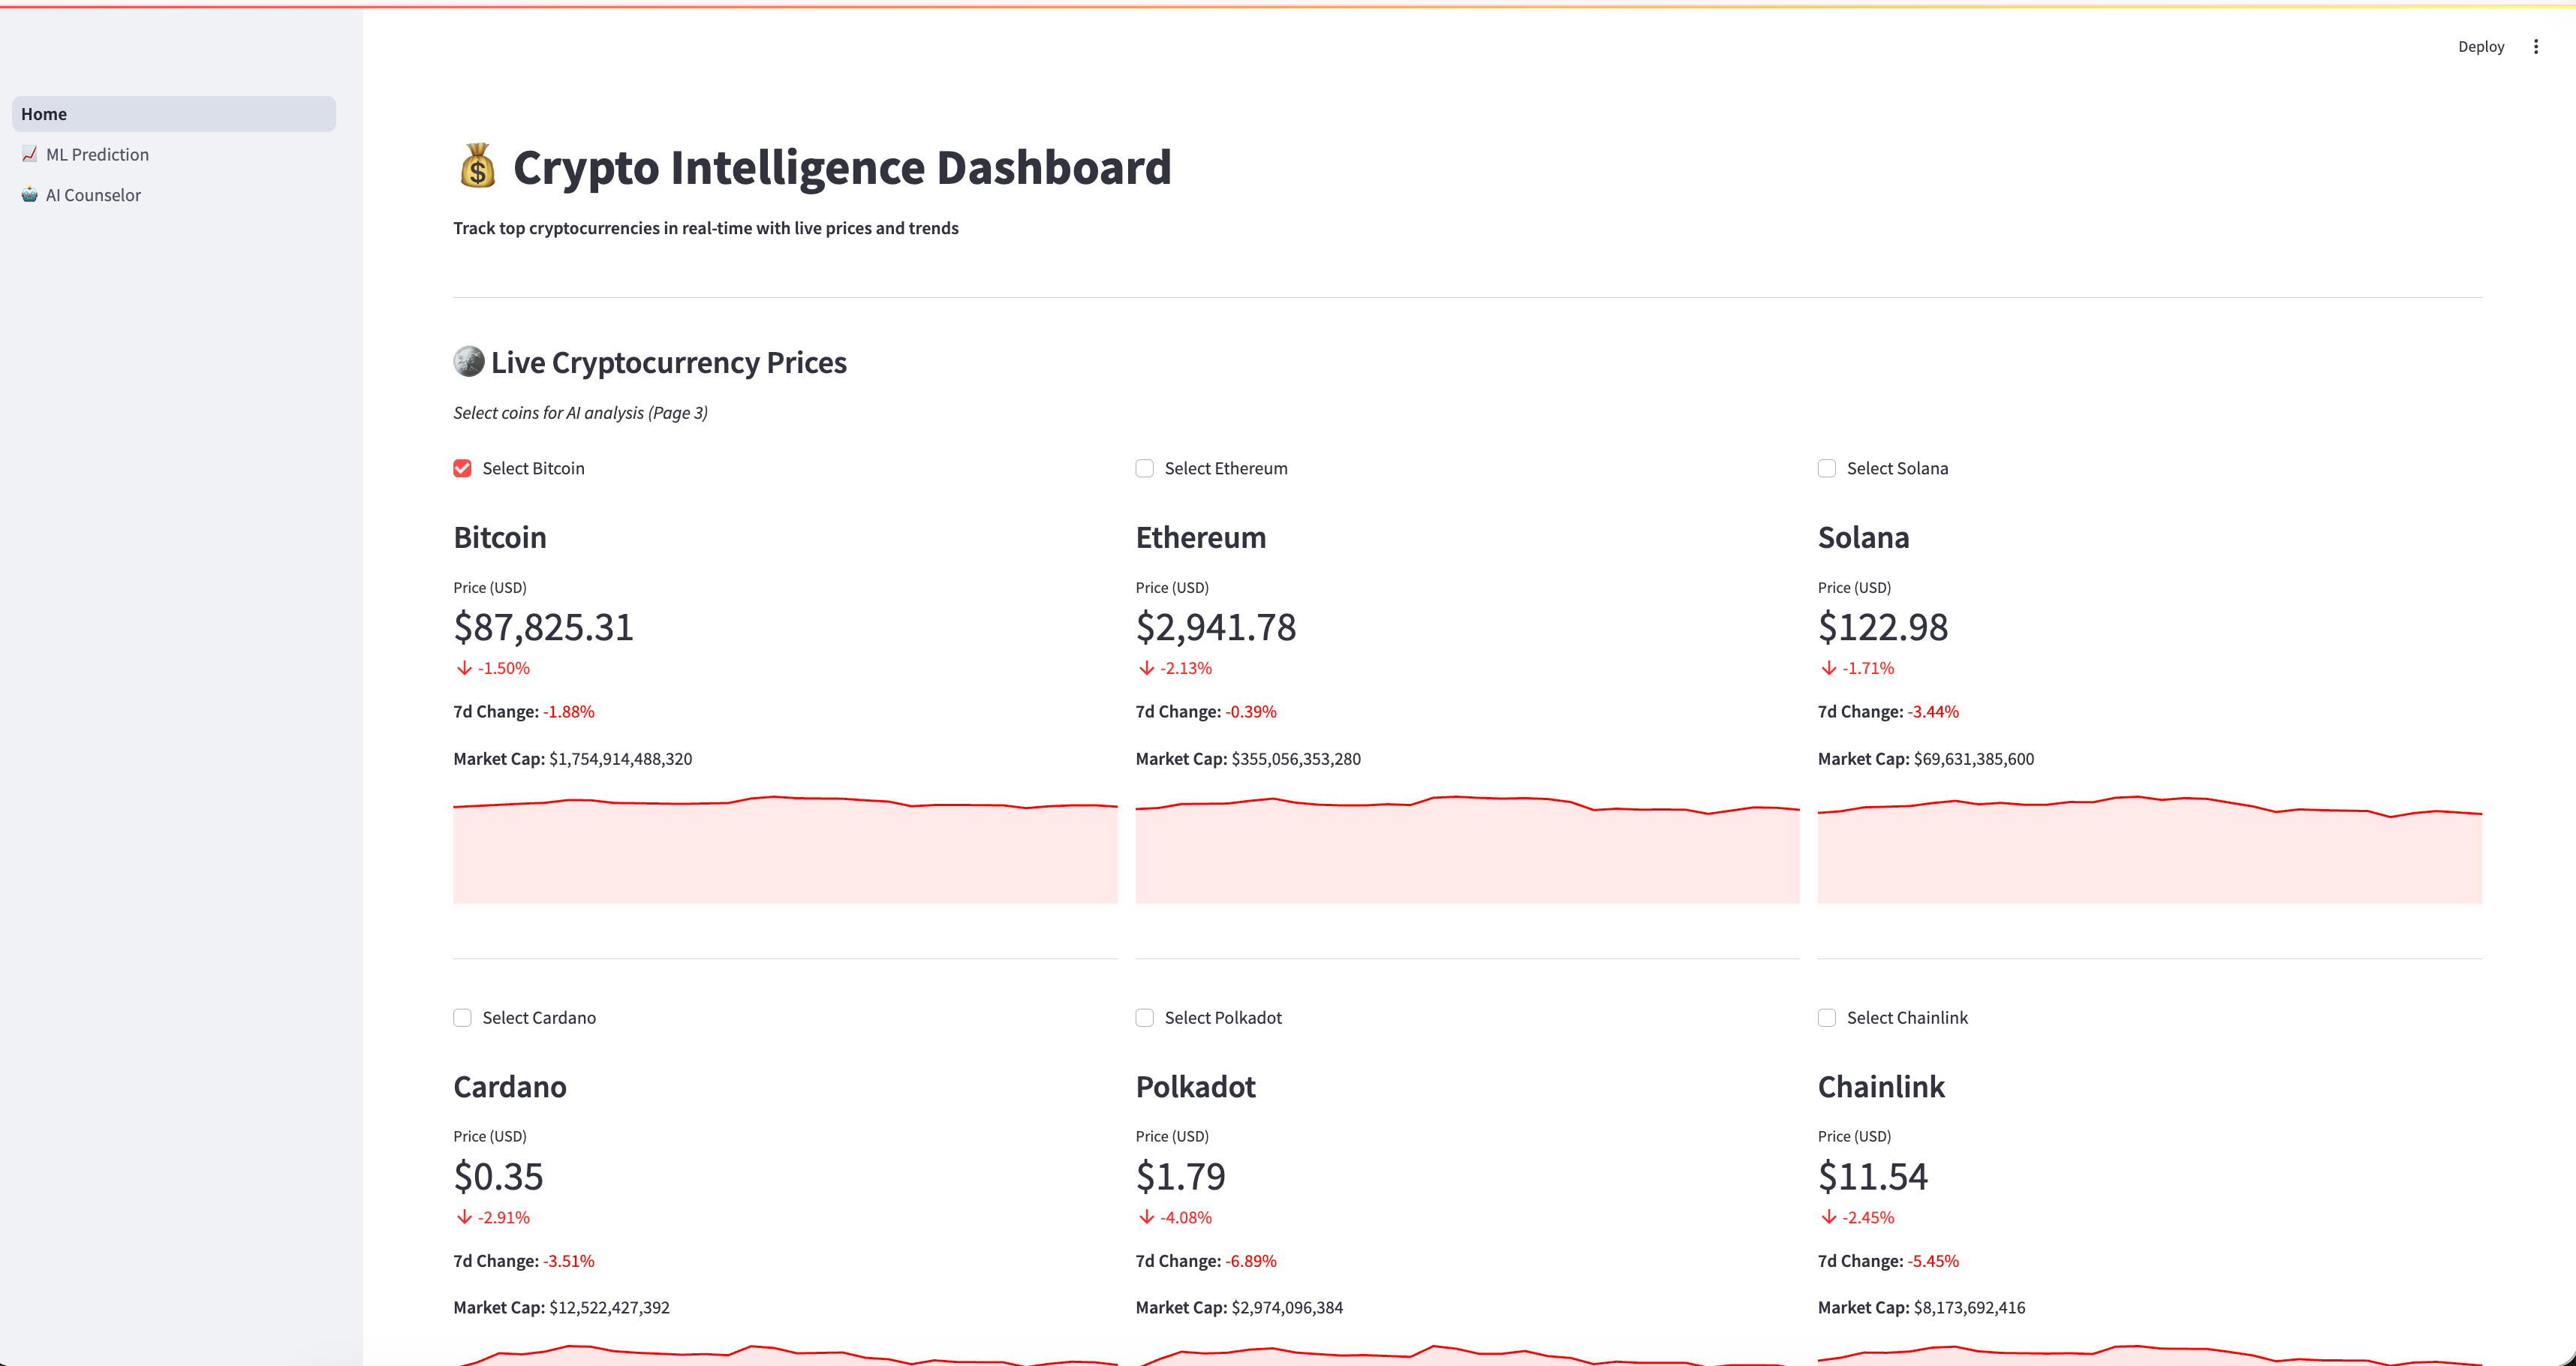The image size is (2576, 1366).
Task: Check the Select Ethereum checkbox
Action: pos(1144,469)
